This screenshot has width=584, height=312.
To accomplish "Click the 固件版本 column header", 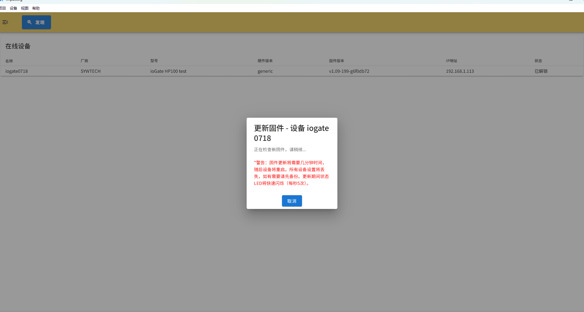I will click(336, 61).
